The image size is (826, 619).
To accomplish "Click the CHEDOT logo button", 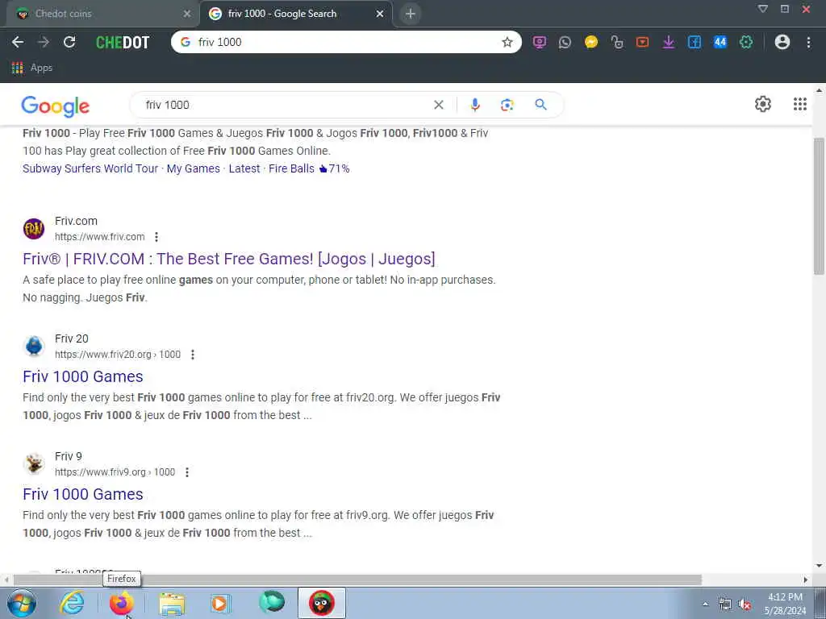I will click(123, 43).
